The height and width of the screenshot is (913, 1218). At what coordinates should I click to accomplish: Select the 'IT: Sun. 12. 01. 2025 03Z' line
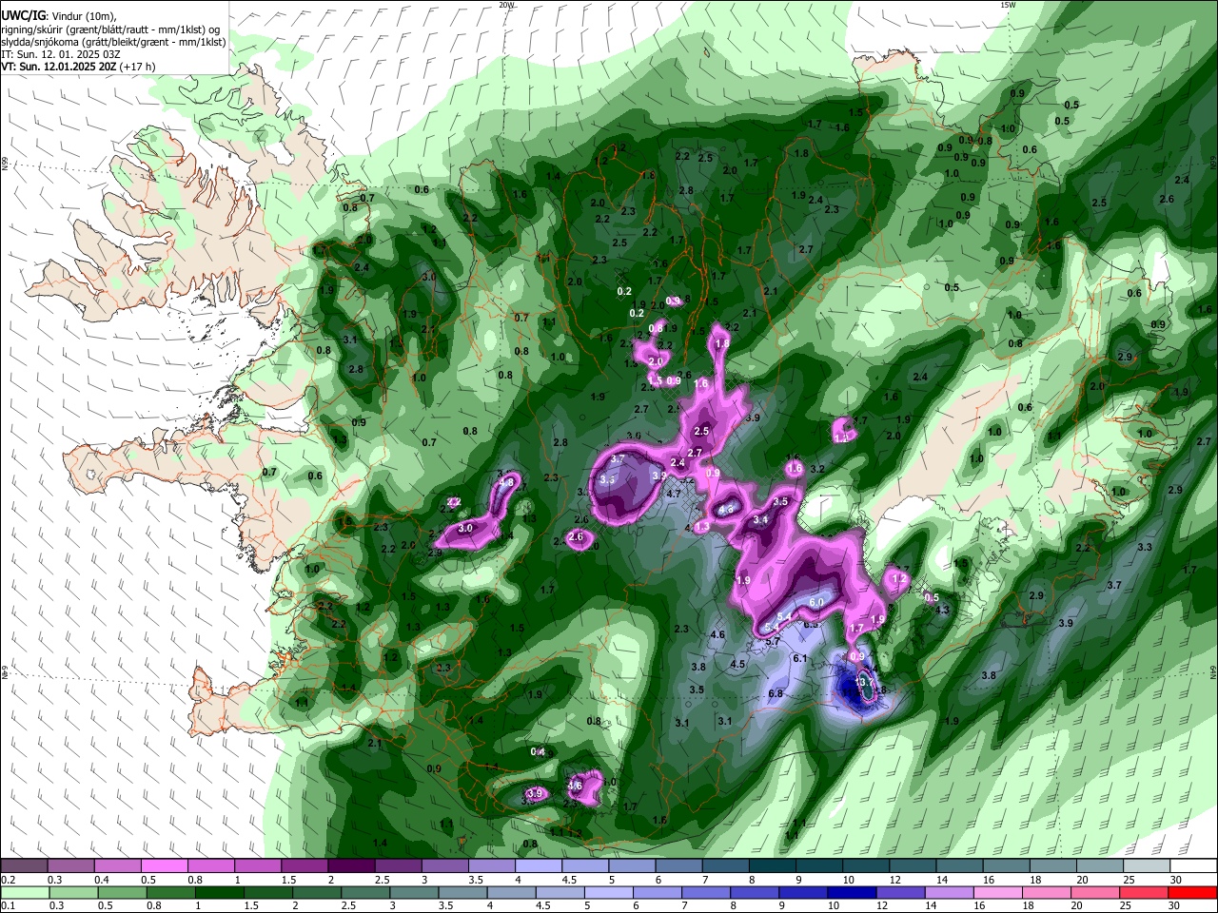pos(59,54)
